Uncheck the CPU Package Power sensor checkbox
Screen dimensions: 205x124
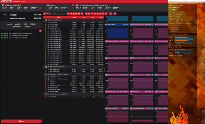[45, 29]
